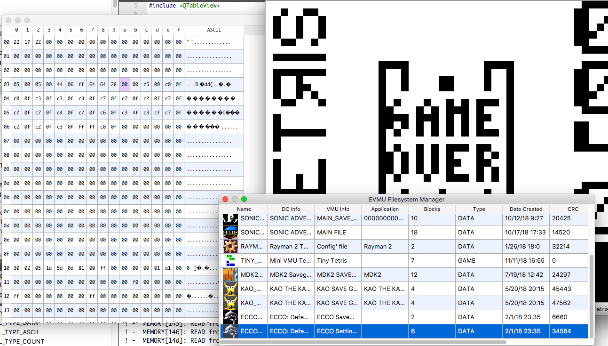The image size is (608, 346).
Task: Sort by the CRC column header
Action: (x=573, y=209)
